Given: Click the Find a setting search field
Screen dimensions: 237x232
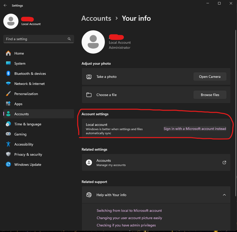Looking at the screenshot, I should (x=39, y=39).
